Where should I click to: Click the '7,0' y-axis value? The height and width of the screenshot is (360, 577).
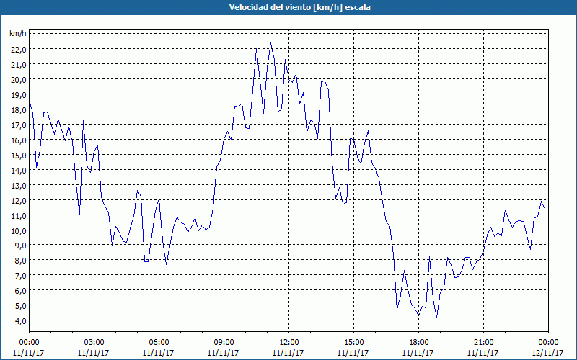point(21,276)
